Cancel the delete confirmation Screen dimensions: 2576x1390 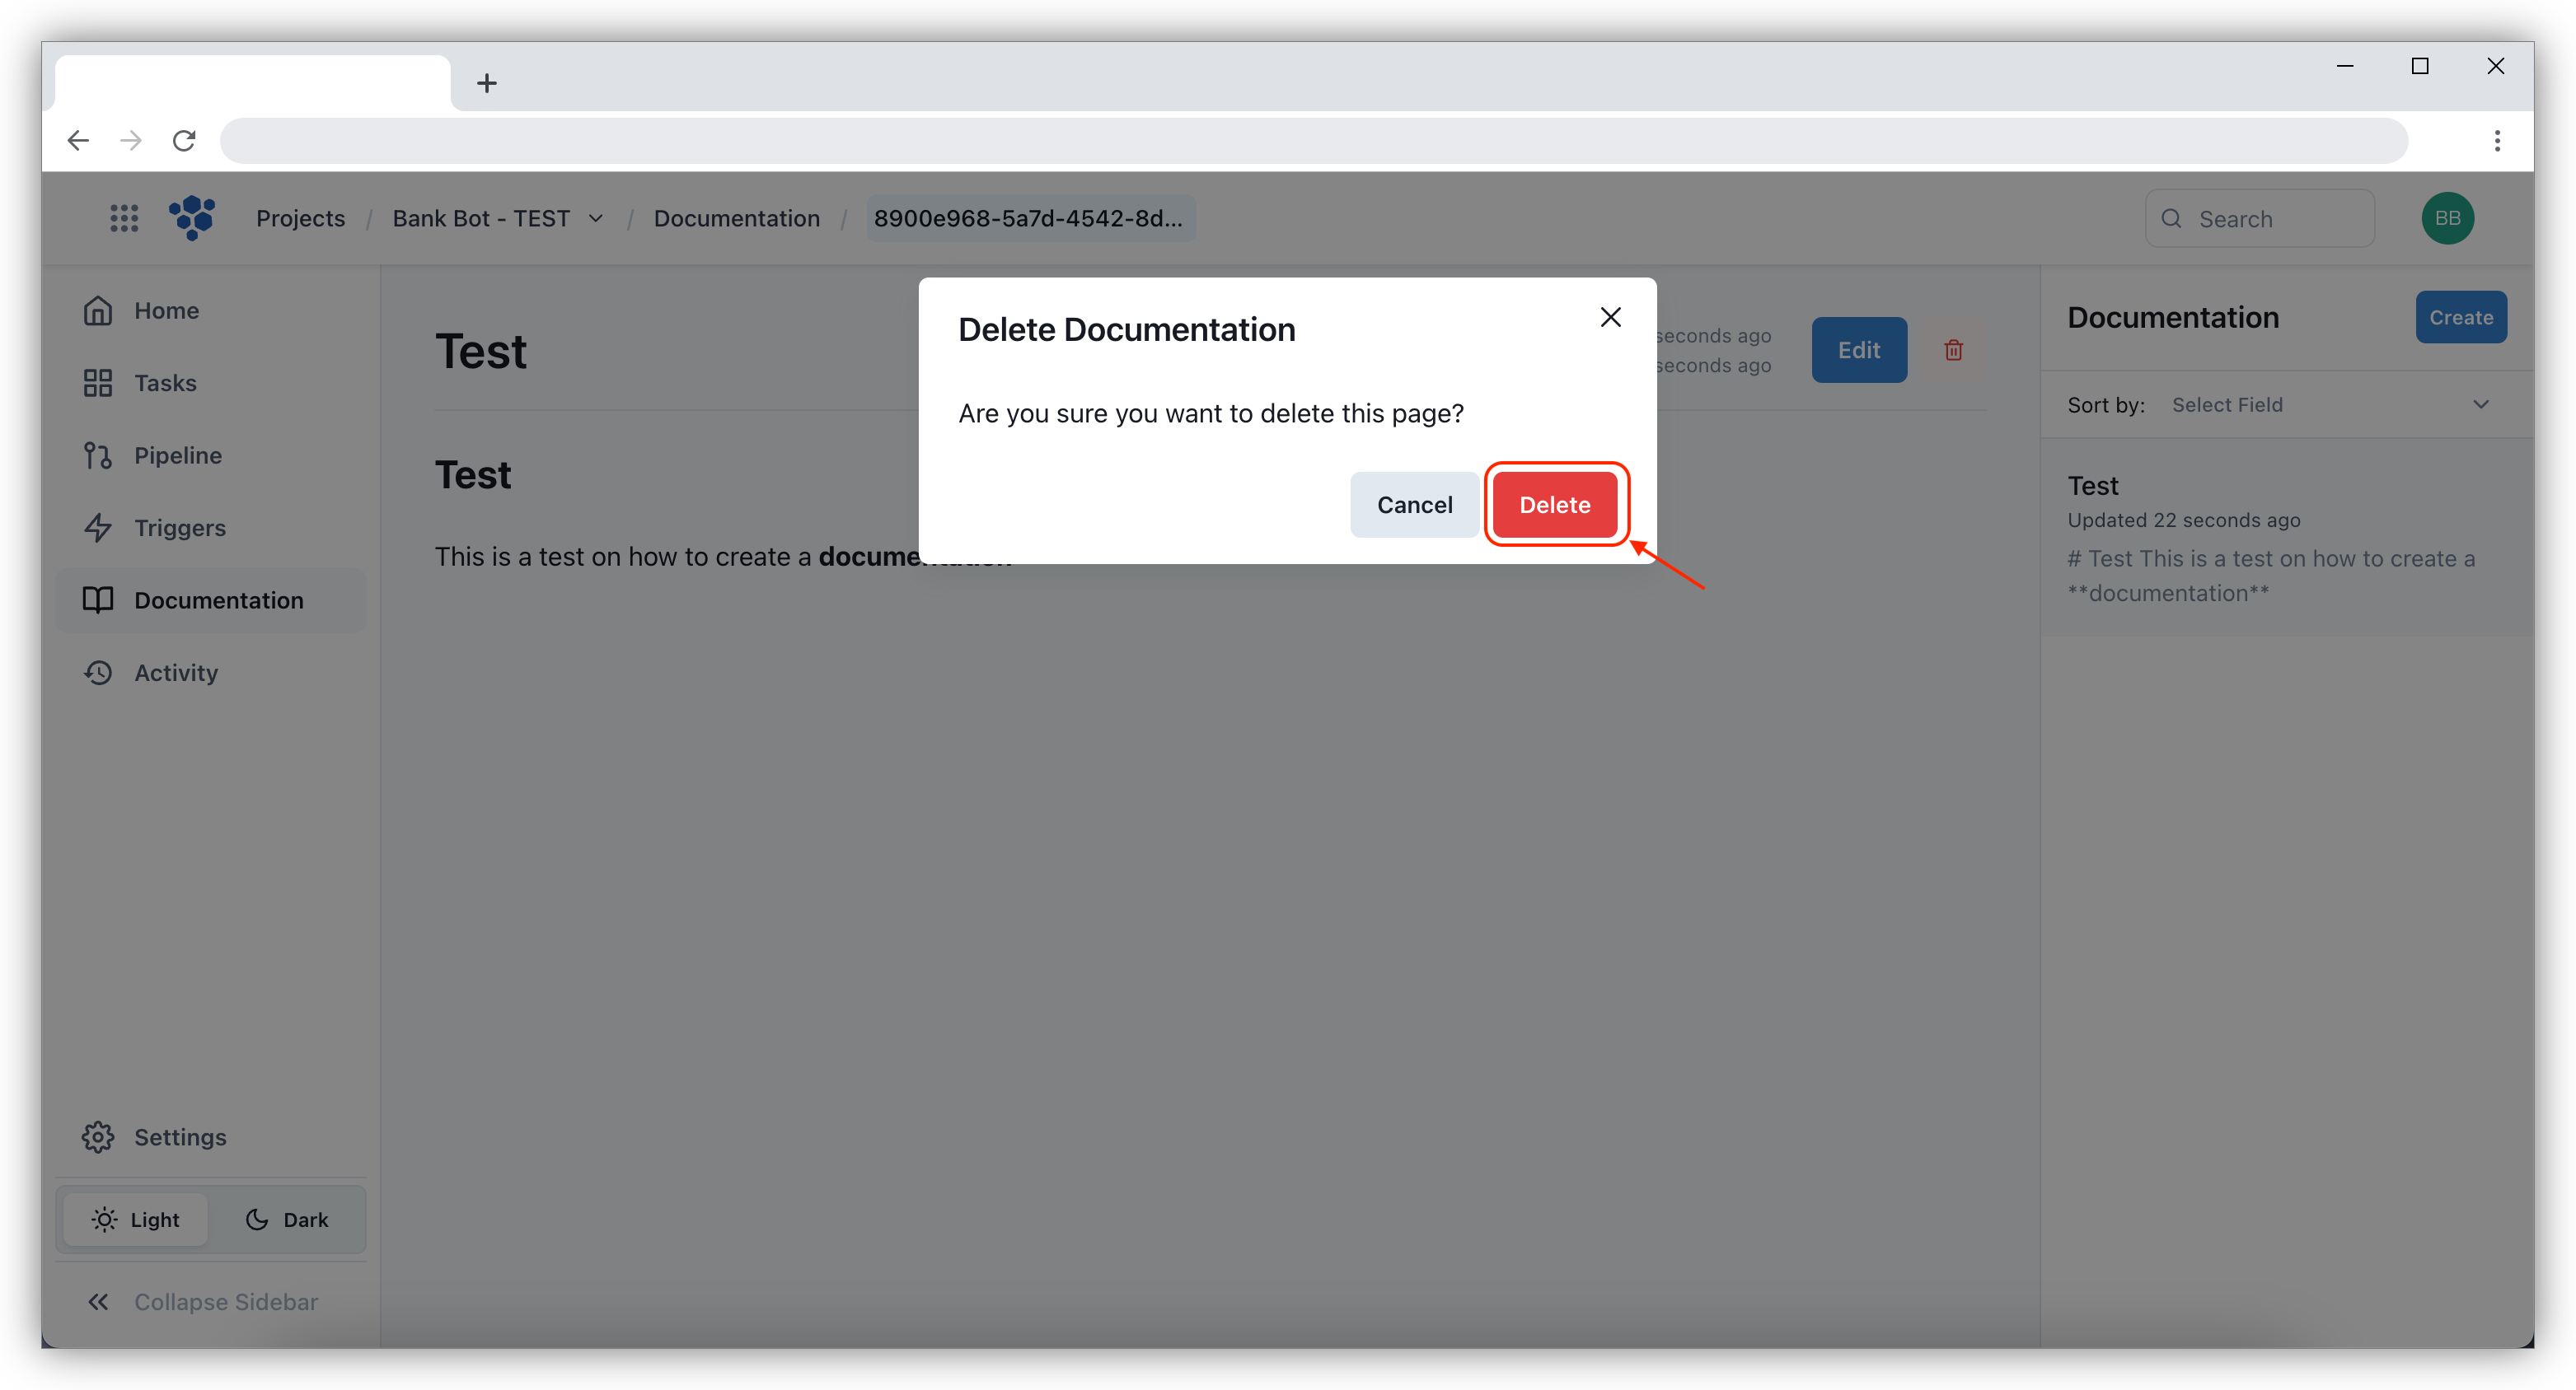coord(1413,505)
